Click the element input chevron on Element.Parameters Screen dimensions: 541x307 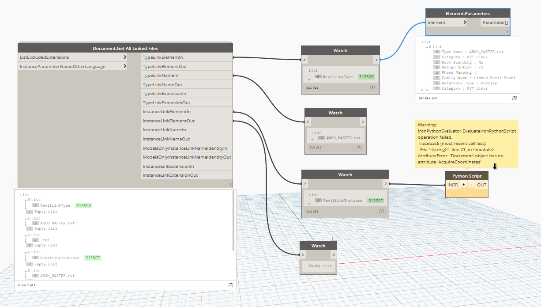[465, 22]
